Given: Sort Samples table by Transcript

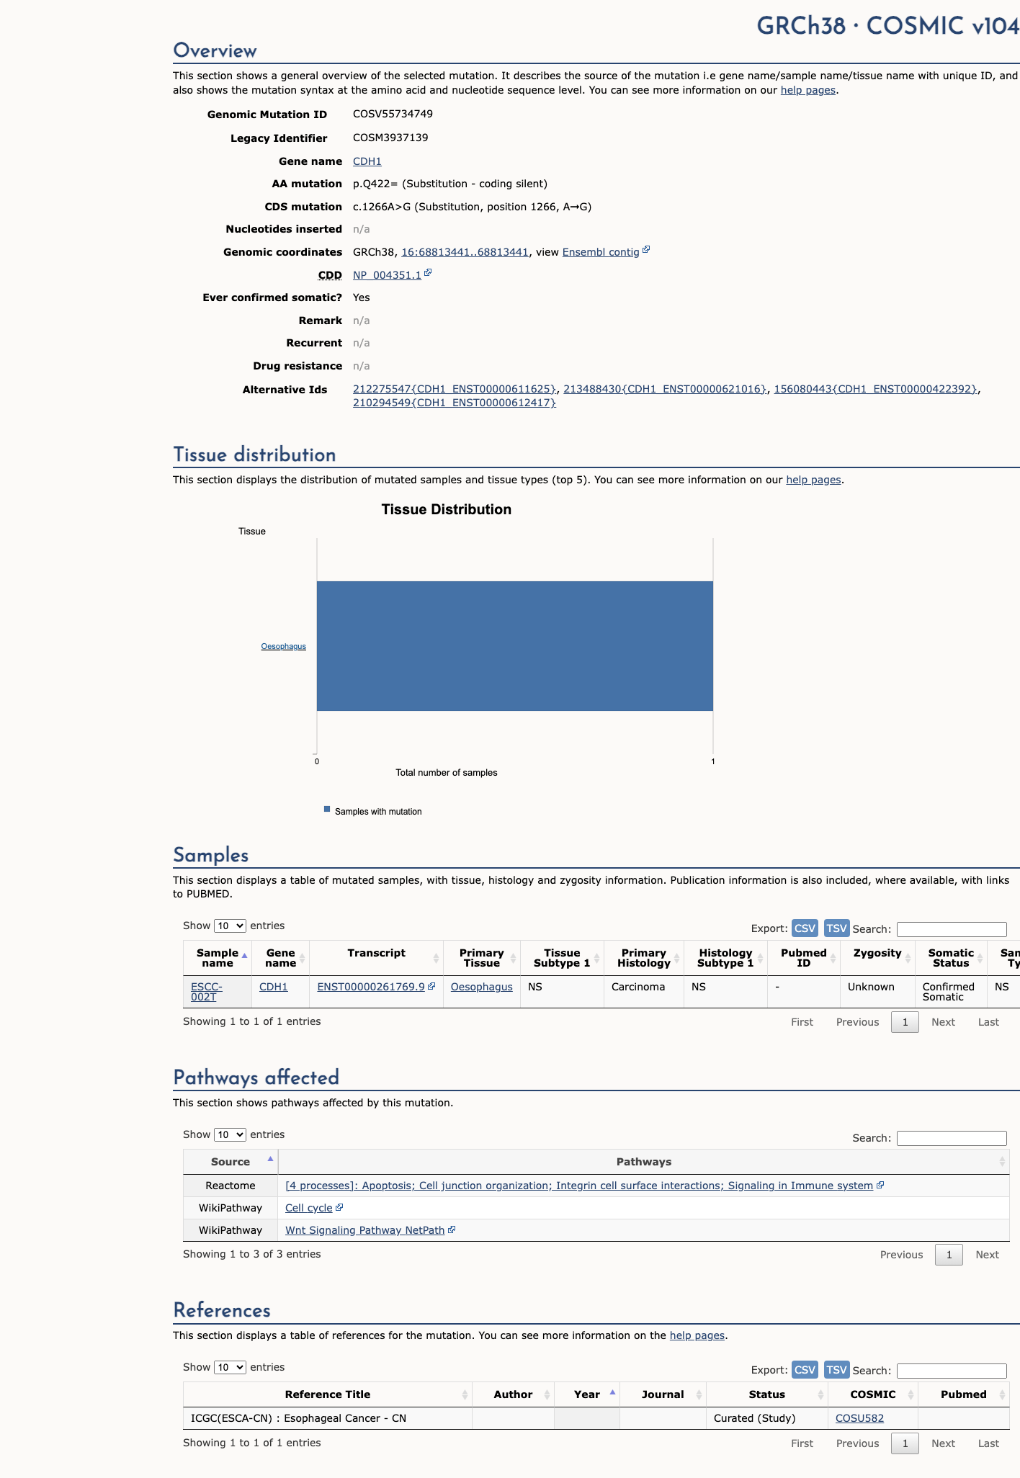Looking at the screenshot, I should [376, 958].
